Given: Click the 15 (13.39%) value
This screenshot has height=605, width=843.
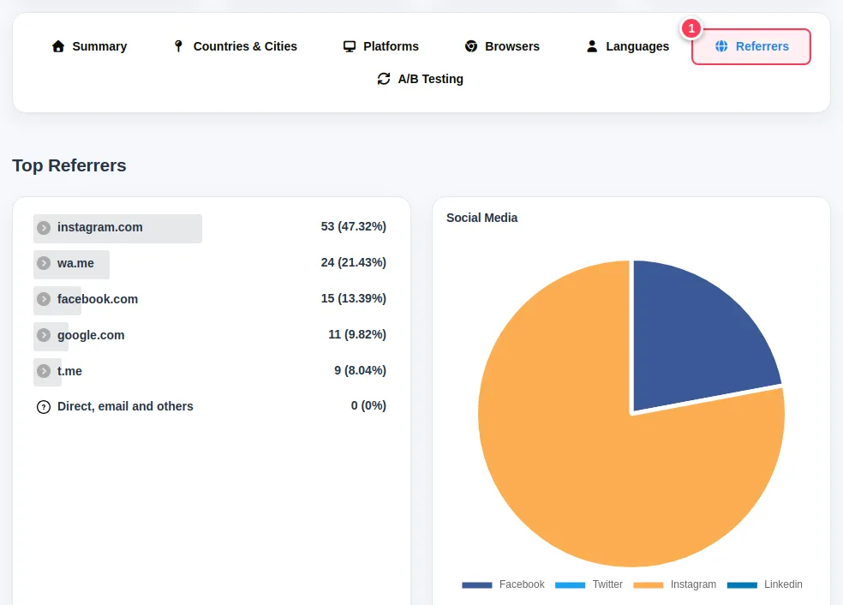Looking at the screenshot, I should (x=354, y=298).
